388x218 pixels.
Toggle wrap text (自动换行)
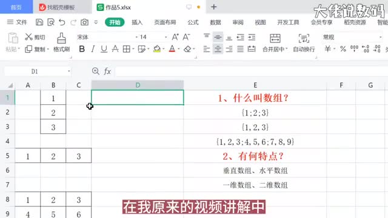click(304, 42)
